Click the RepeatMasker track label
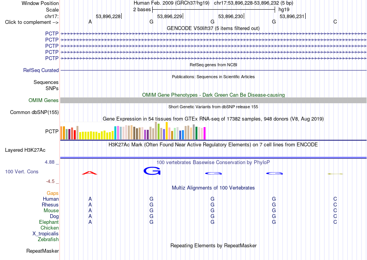The height and width of the screenshot is (260, 367). click(x=42, y=251)
